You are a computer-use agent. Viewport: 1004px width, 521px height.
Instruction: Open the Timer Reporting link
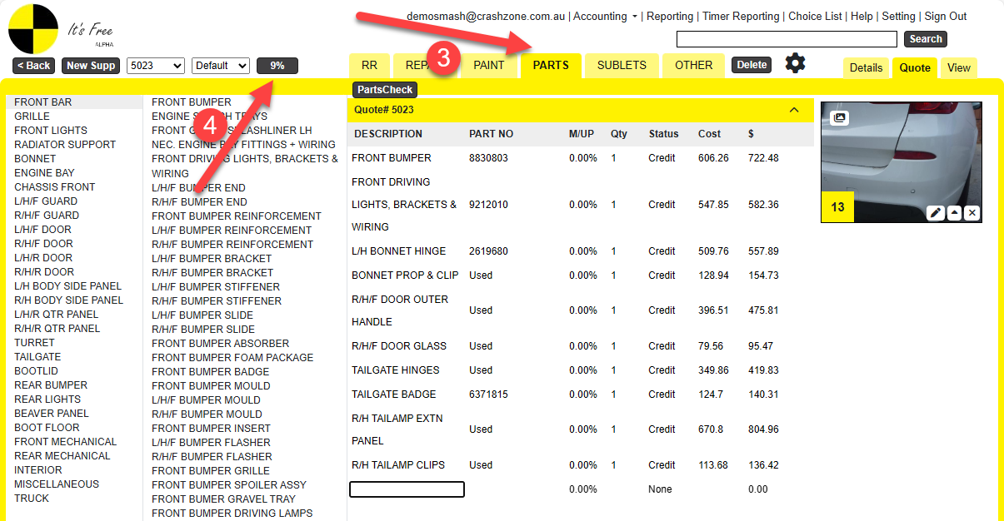pyautogui.click(x=741, y=17)
